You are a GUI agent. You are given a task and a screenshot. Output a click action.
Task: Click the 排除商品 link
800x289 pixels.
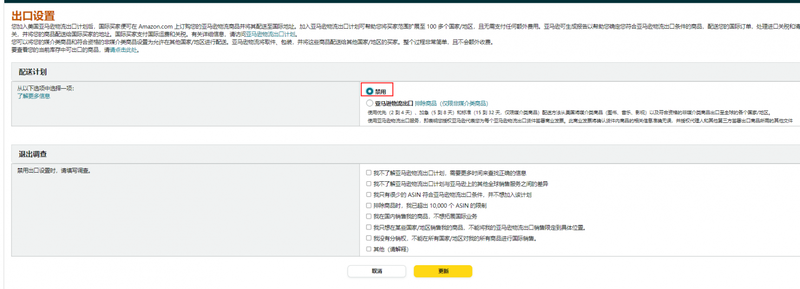pos(425,103)
